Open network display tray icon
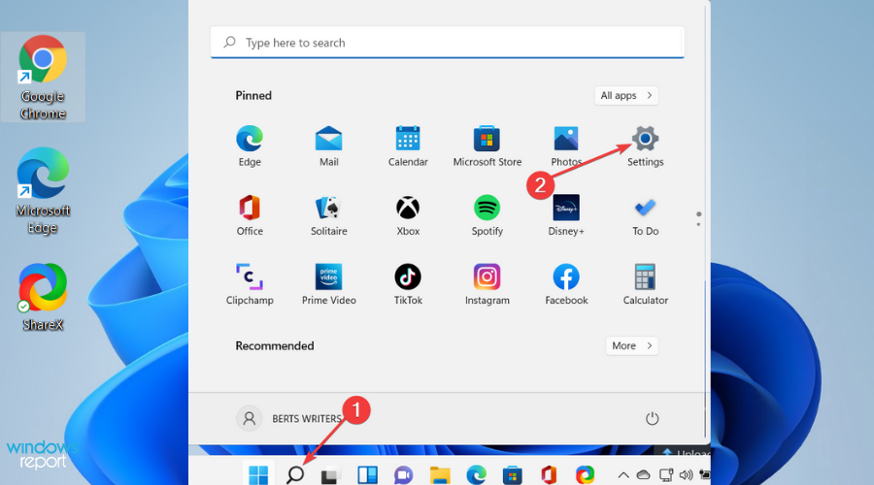874x485 pixels. coord(665,475)
